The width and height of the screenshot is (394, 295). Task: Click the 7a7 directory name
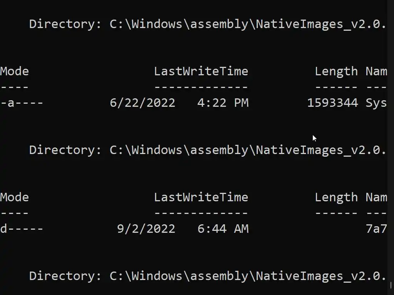click(x=376, y=229)
